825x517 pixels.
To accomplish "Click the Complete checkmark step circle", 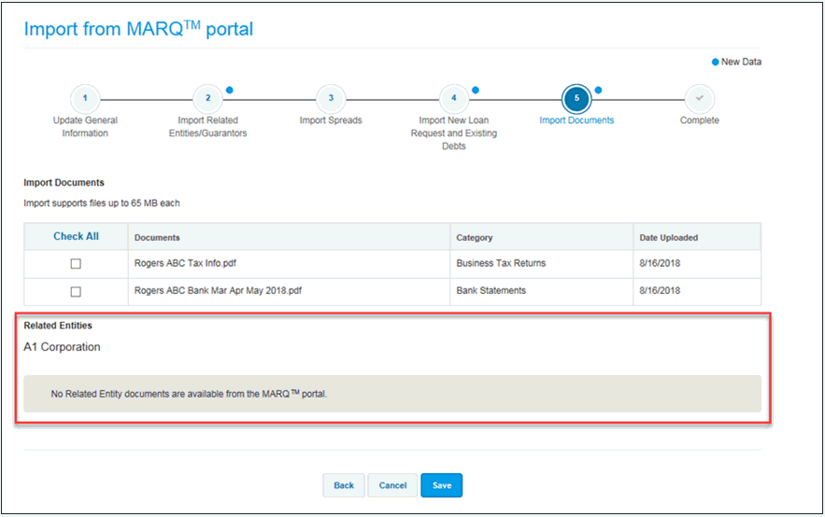I will (x=699, y=98).
